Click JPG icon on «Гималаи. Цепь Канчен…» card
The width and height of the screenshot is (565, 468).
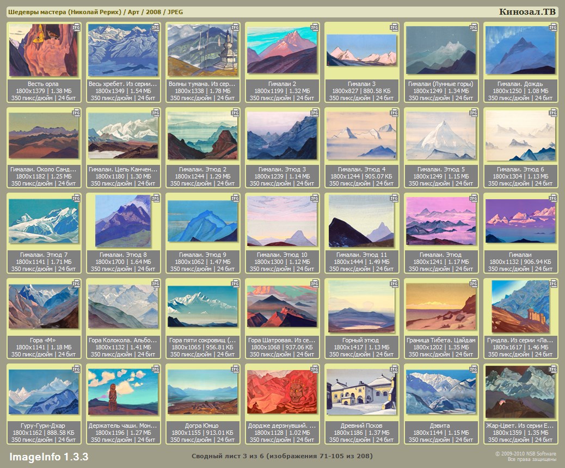(x=156, y=113)
